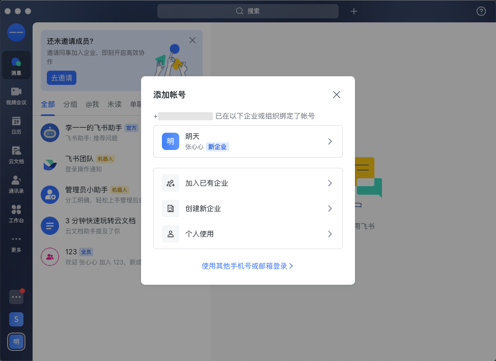Switch to the 分组 tab
The width and height of the screenshot is (496, 361).
click(70, 104)
